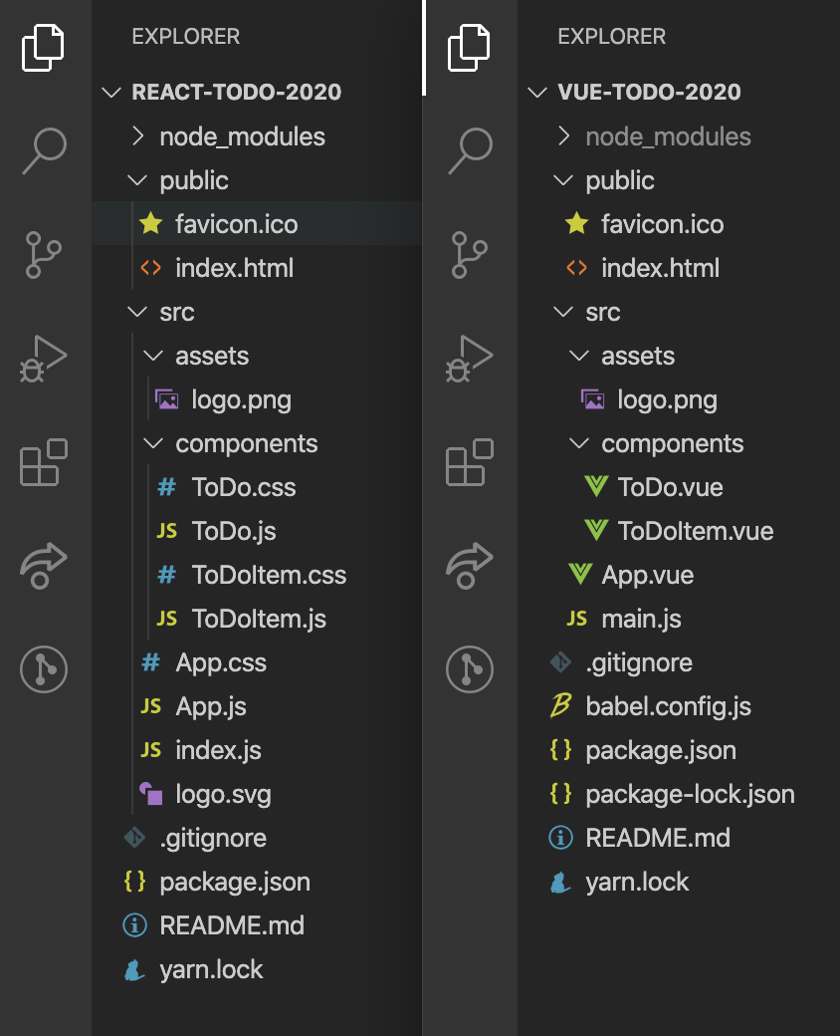Open ToDoItem.vue file
This screenshot has width=840, height=1036.
coord(679,531)
